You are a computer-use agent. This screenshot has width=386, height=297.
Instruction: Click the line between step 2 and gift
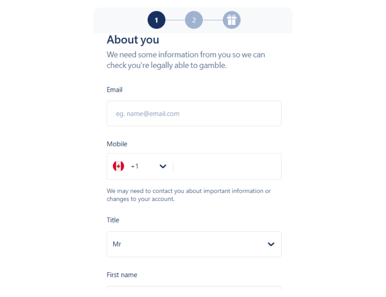pyautogui.click(x=212, y=20)
